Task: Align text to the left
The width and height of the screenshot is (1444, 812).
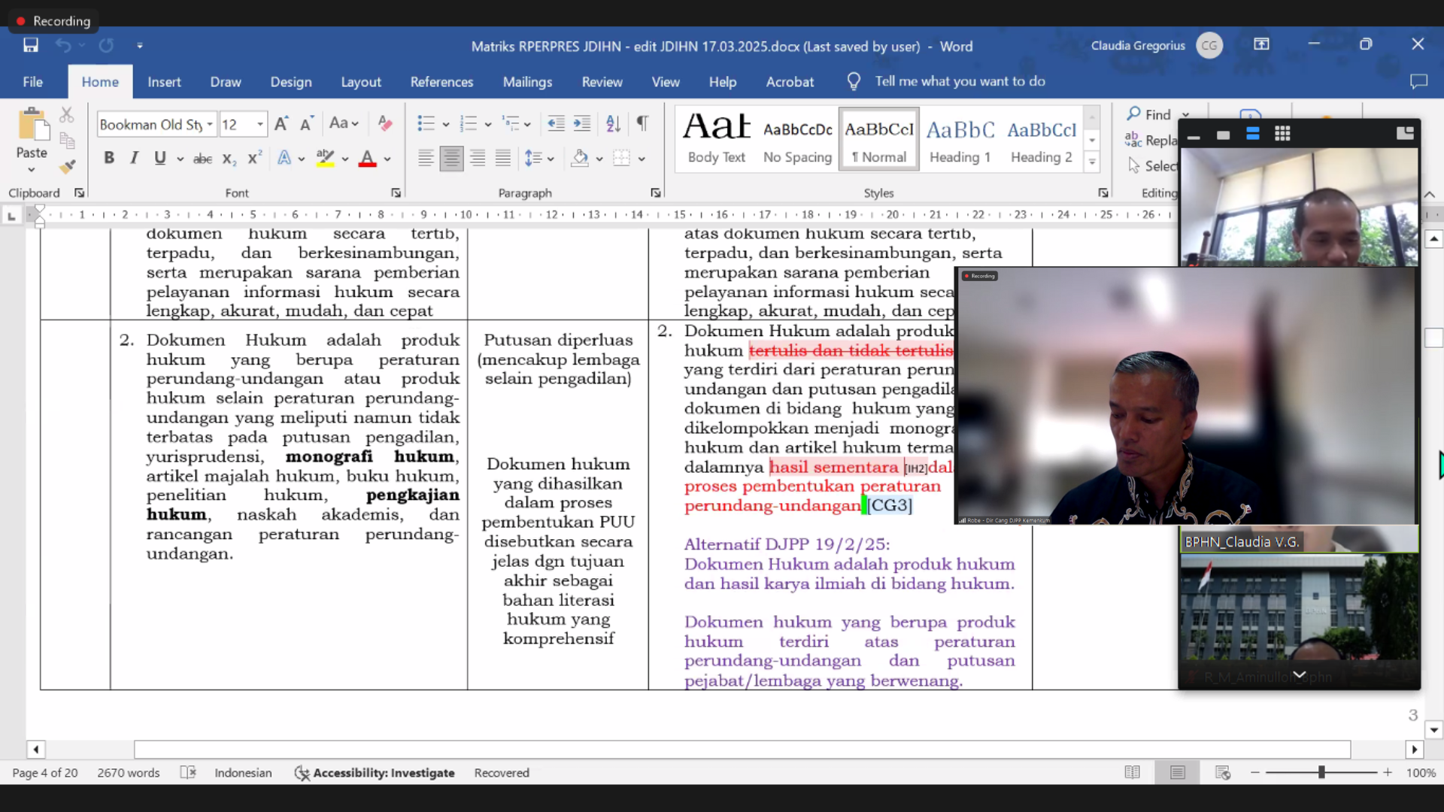Action: tap(426, 158)
